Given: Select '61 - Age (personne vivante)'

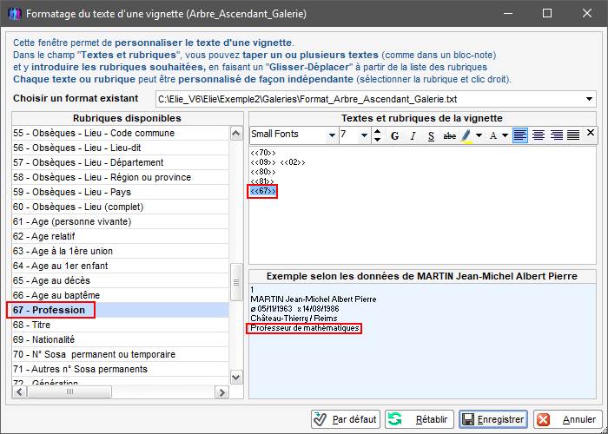Looking at the screenshot, I should pyautogui.click(x=121, y=221).
